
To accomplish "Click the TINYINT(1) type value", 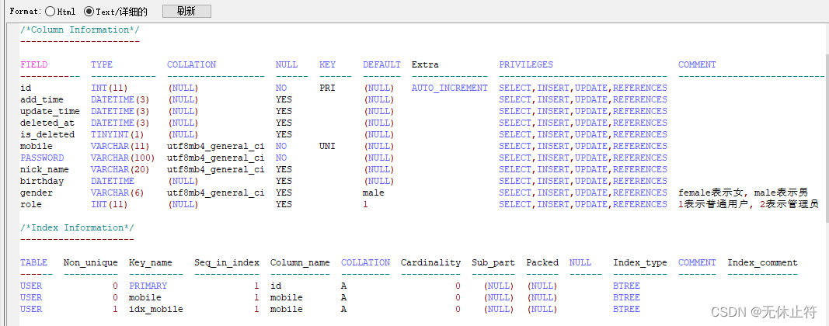I will coord(118,134).
